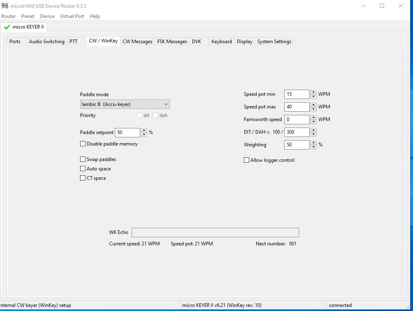Viewport: 413px width, 311px height.
Task: Open the Virtual Port menu
Action: (72, 16)
